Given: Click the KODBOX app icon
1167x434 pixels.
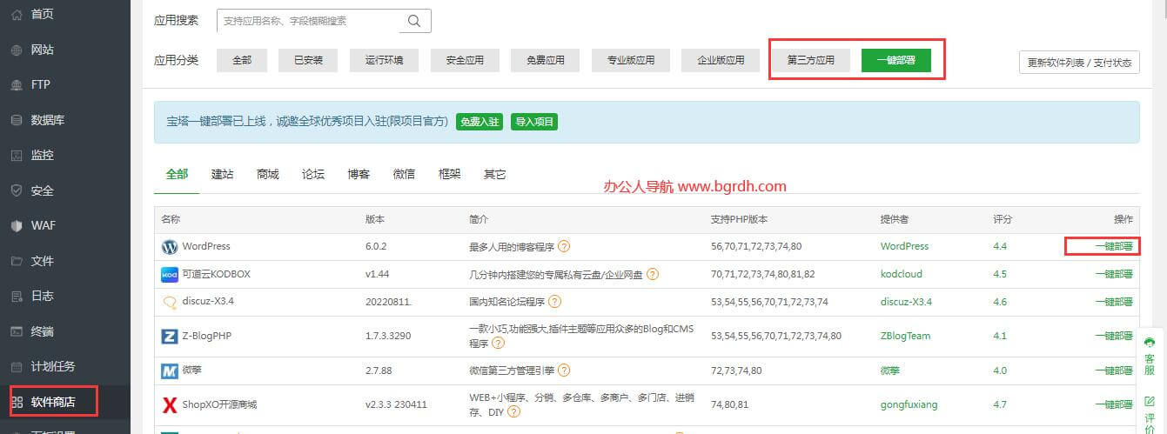Looking at the screenshot, I should [170, 274].
